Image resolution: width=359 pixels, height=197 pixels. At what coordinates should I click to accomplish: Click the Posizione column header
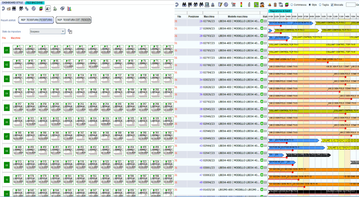193,16
